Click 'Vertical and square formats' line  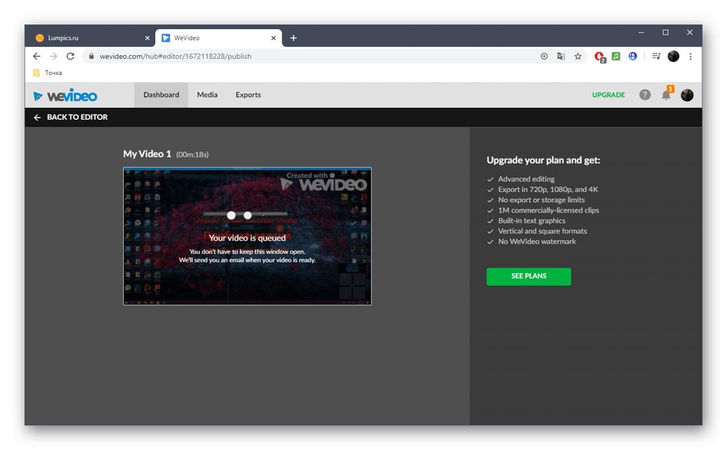tap(543, 231)
